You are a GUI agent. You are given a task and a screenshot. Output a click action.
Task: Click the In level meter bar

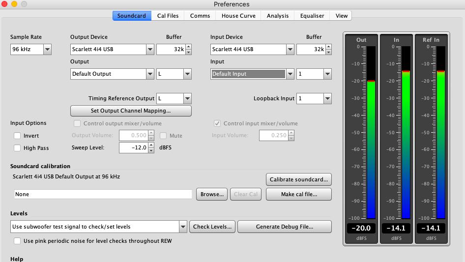pos(406,133)
